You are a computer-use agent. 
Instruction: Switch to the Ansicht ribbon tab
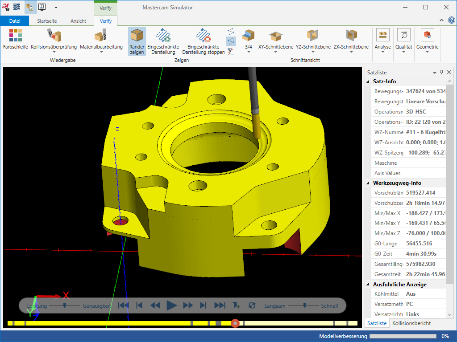coord(78,21)
